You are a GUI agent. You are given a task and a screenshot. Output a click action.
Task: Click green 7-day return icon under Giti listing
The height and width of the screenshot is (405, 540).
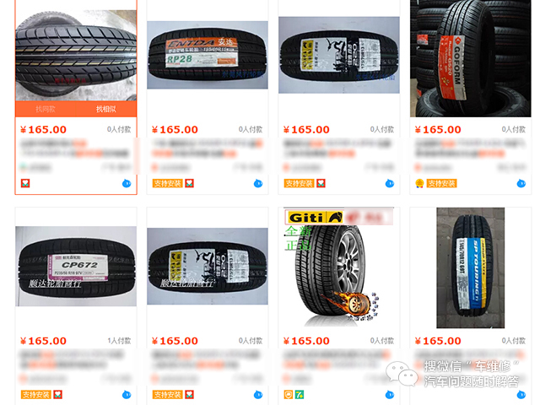300,395
